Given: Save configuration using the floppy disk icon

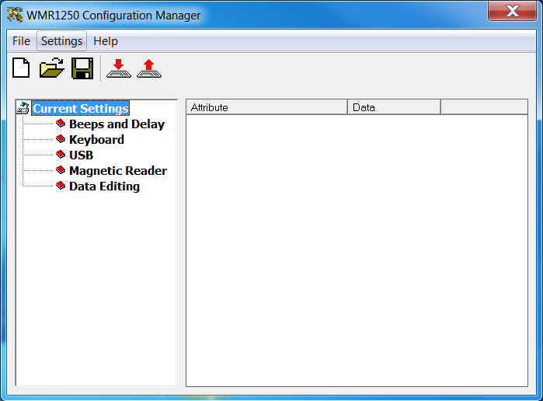Looking at the screenshot, I should [x=82, y=68].
